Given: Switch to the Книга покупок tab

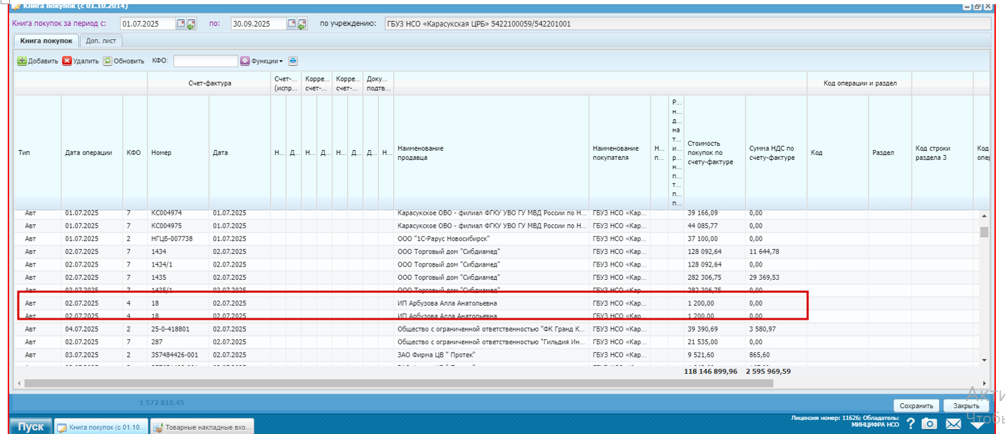Looking at the screenshot, I should (46, 41).
